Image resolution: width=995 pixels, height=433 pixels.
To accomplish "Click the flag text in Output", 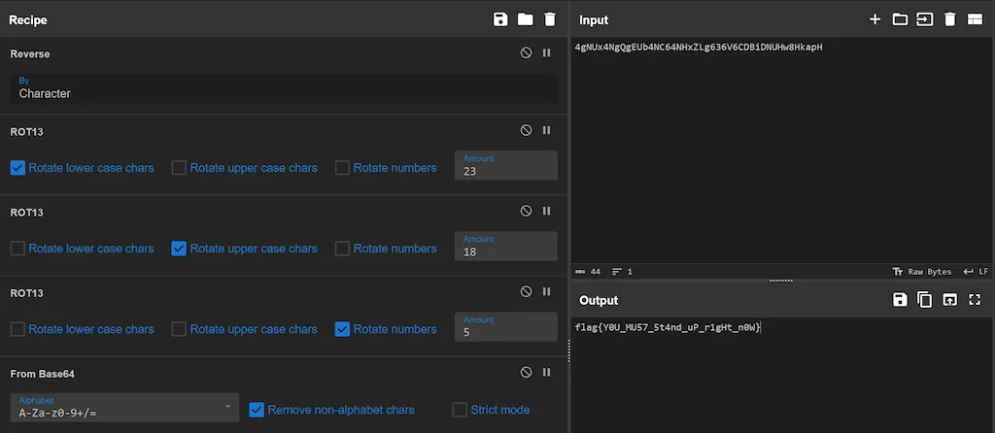I will pos(667,328).
